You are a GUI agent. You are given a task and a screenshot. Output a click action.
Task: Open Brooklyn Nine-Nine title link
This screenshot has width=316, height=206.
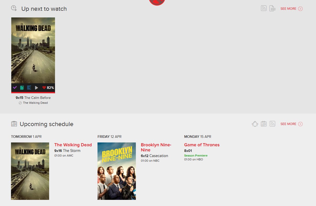click(156, 148)
